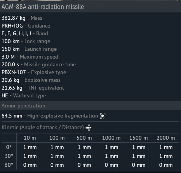181x173 pixels.
Task: Click the 30° penetration cell at 500 m
Action: pyautogui.click(x=84, y=156)
